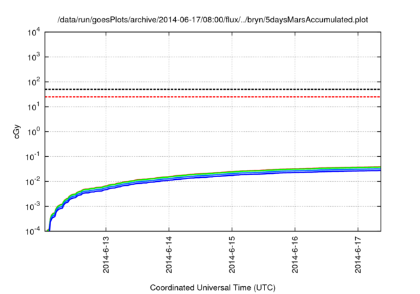Click the Coordinated Universal Time axis title
420x294 pixels.
pyautogui.click(x=213, y=287)
